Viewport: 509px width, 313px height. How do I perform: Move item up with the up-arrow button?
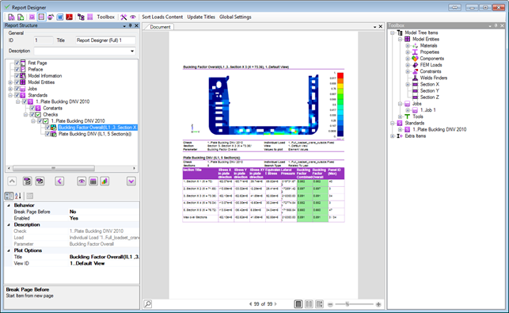(x=12, y=181)
